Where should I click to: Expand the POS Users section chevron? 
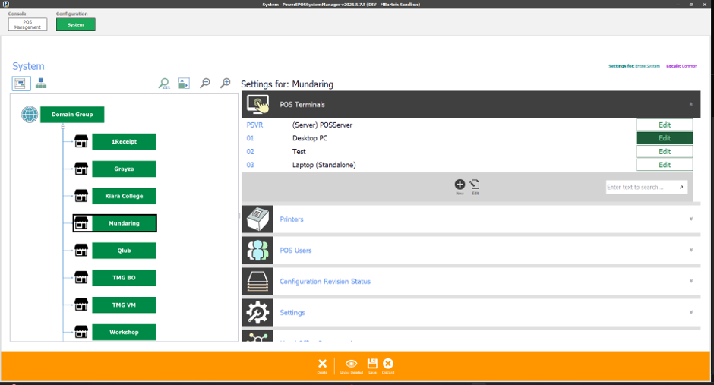690,251
